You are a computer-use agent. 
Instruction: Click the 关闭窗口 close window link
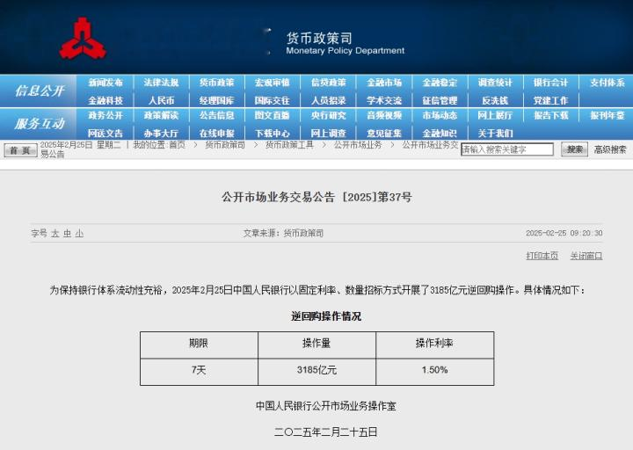tap(586, 256)
